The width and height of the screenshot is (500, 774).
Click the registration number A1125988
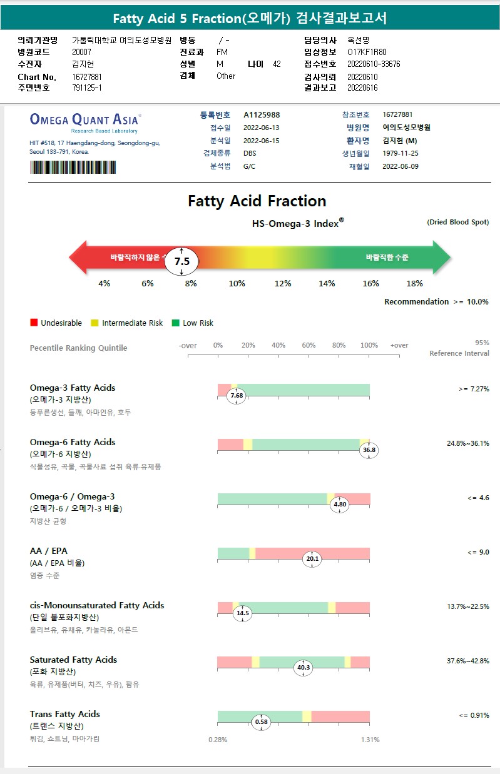click(262, 115)
